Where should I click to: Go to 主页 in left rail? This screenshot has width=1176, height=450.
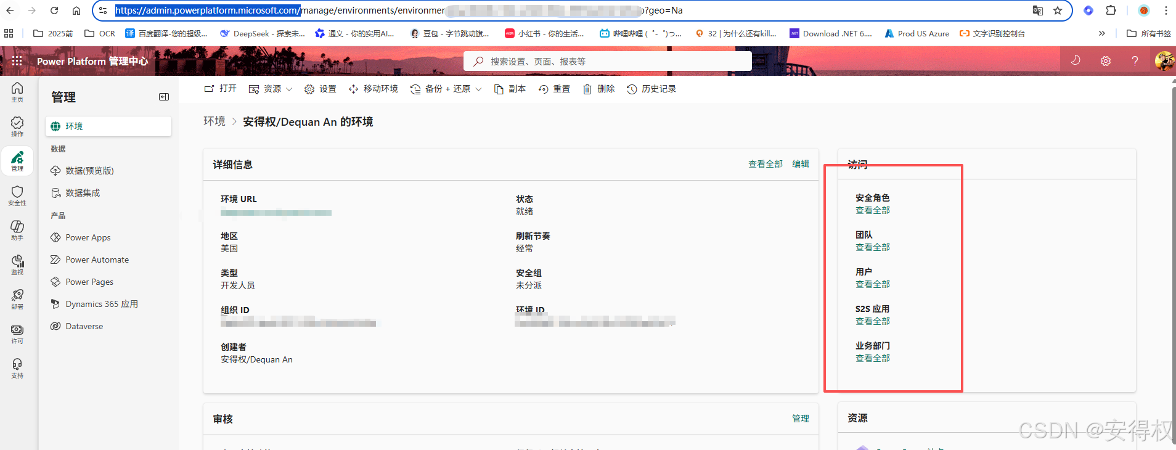tap(17, 92)
